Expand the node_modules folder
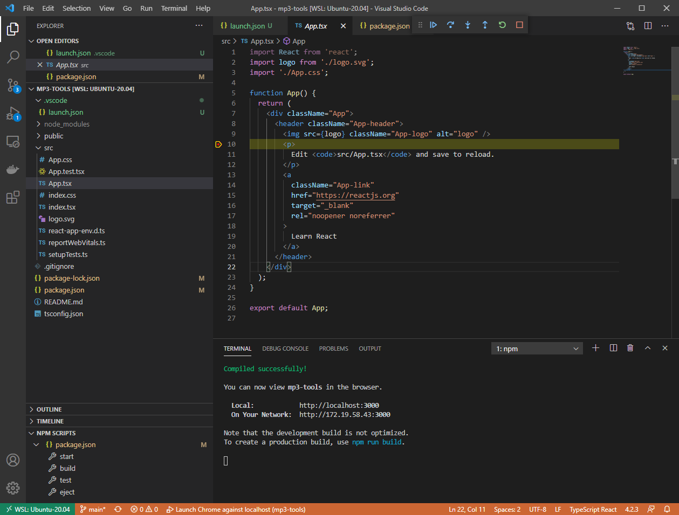 67,124
